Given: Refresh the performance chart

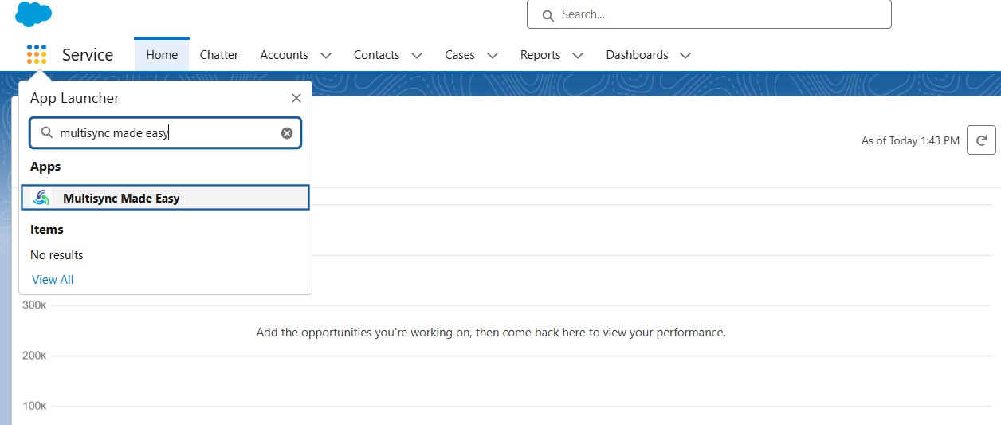Looking at the screenshot, I should pyautogui.click(x=981, y=140).
